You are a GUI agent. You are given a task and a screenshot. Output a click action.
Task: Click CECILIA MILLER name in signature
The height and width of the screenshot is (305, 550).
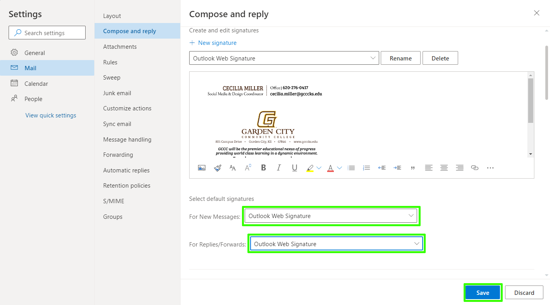tap(243, 88)
